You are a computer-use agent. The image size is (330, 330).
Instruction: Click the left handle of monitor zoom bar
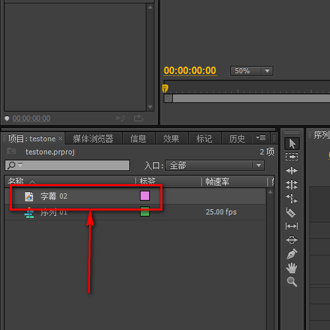pyautogui.click(x=168, y=98)
